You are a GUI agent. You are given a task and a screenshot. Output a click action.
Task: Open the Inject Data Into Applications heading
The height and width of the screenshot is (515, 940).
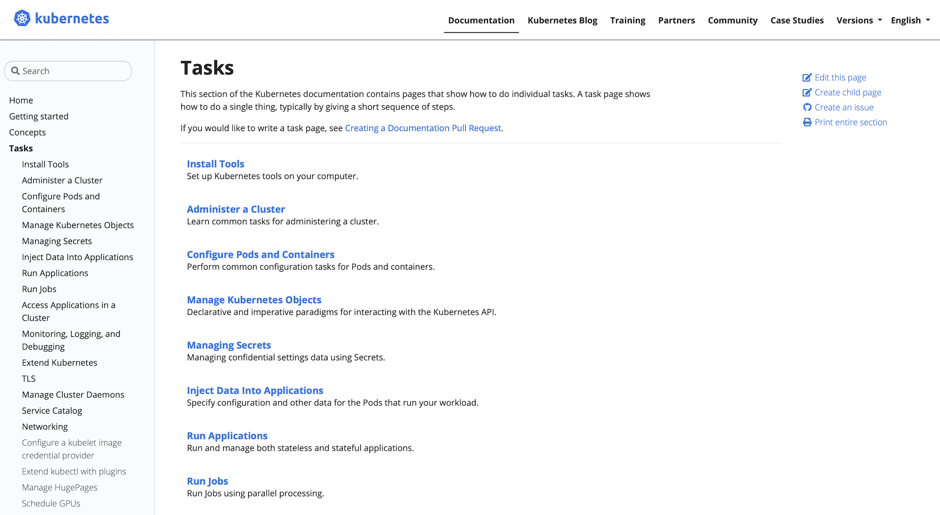click(x=255, y=390)
